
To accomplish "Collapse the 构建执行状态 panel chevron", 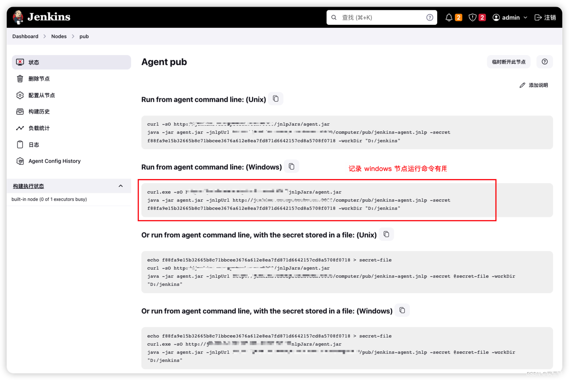I will [x=121, y=186].
